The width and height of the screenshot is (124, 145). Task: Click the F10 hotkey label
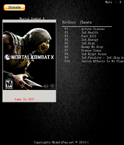[67, 61]
